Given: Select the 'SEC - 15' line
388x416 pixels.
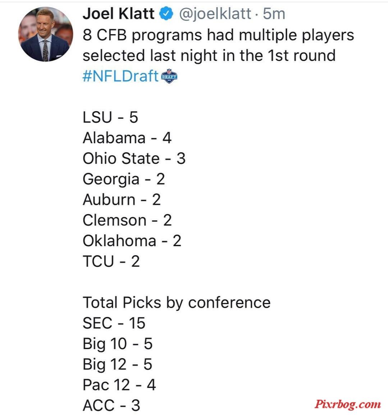Looking at the screenshot, I should coord(114,323).
